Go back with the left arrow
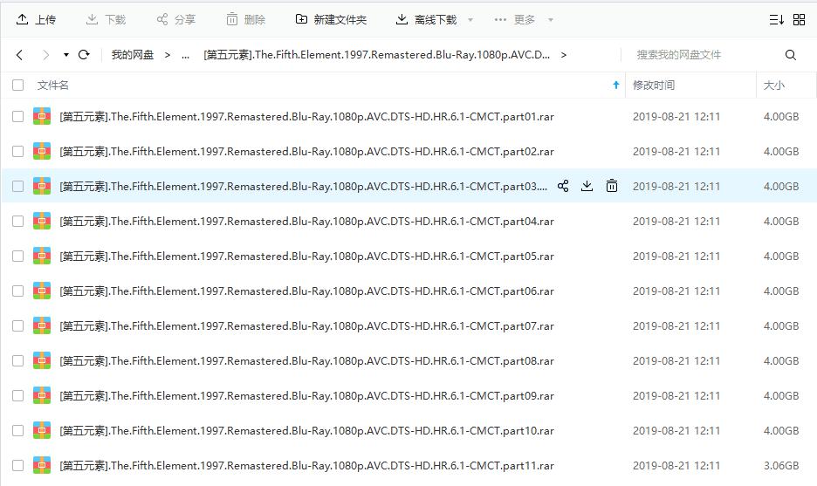The image size is (817, 486). pos(20,55)
